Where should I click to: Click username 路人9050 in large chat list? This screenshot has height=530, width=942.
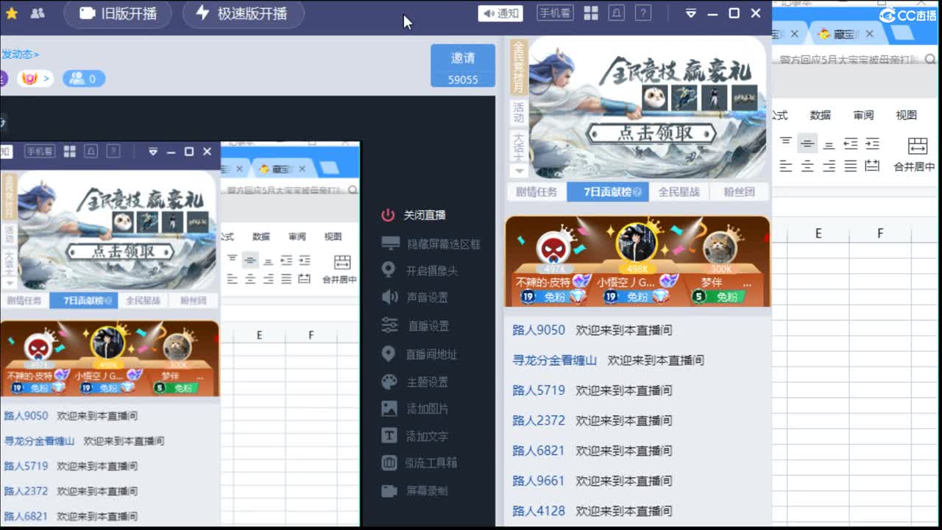pos(539,330)
